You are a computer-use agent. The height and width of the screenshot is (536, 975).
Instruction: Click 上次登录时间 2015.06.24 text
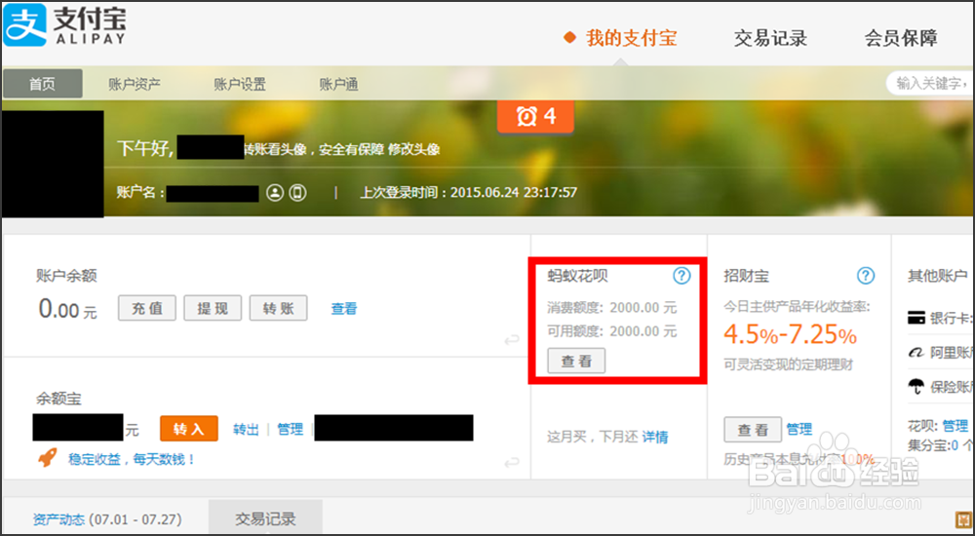468,193
